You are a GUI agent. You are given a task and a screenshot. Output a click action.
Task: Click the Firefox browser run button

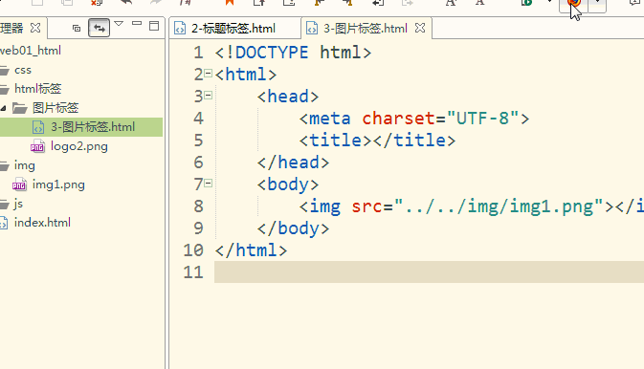tap(573, 4)
